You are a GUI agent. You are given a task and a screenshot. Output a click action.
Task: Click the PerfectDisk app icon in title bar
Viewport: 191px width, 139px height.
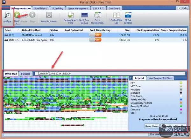[4, 2]
